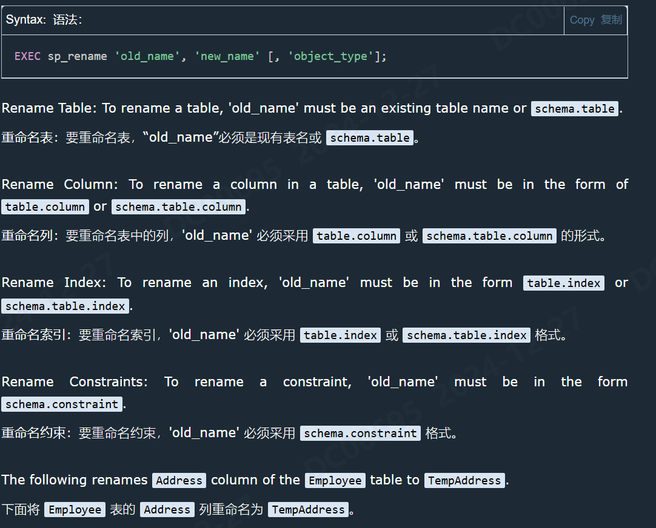Click schema.table.index tag in Chinese 重命名索引 sentence
Viewport: 656px width, 528px height.
(466, 335)
